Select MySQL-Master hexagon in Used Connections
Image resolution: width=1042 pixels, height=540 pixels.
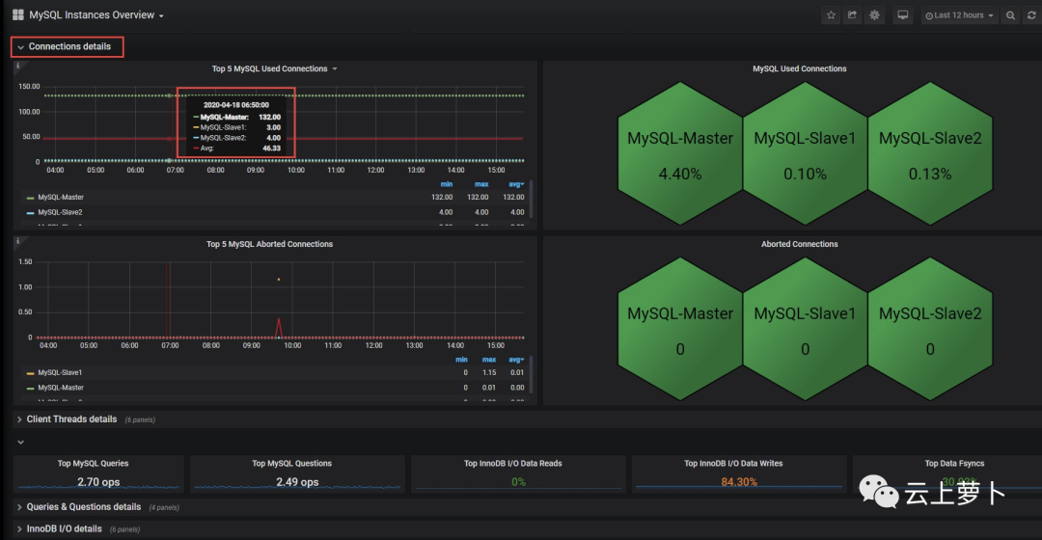pos(680,153)
